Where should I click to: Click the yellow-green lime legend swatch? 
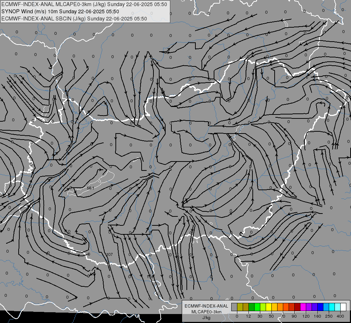pyautogui.click(x=263, y=307)
